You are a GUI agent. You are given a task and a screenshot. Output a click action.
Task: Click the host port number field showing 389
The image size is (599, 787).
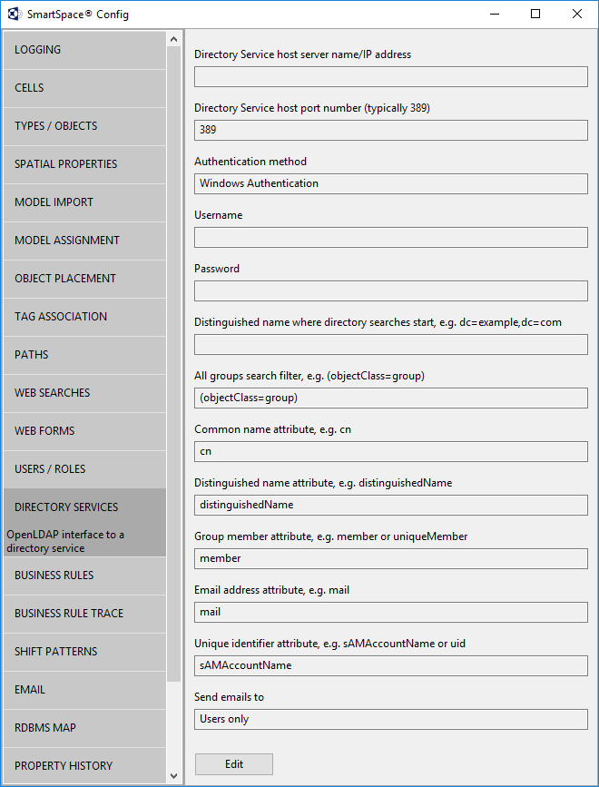click(x=391, y=130)
